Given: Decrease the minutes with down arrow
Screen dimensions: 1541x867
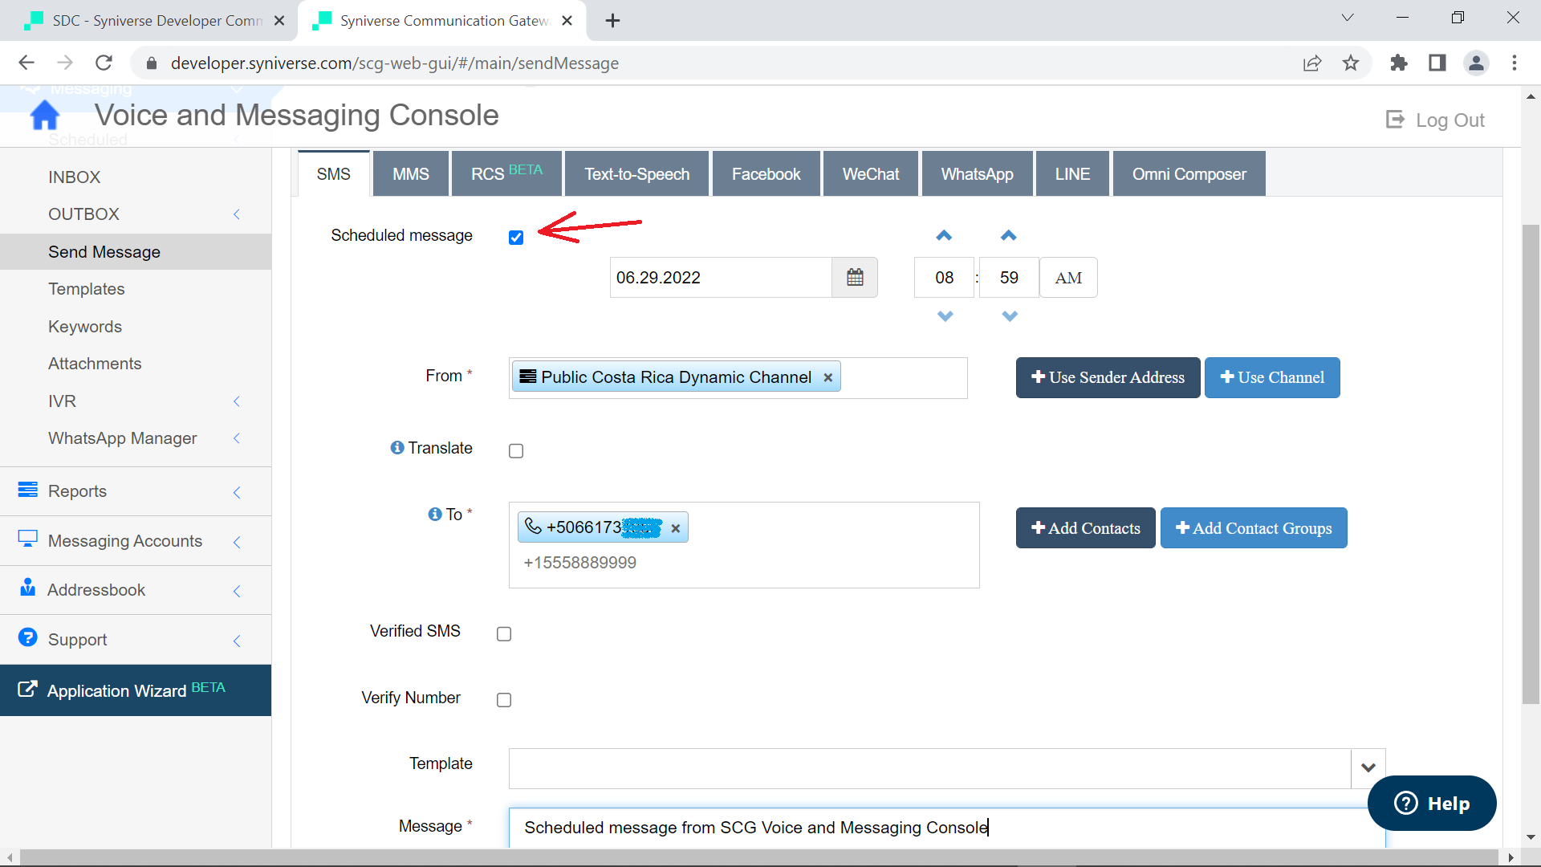Looking at the screenshot, I should [x=1010, y=316].
